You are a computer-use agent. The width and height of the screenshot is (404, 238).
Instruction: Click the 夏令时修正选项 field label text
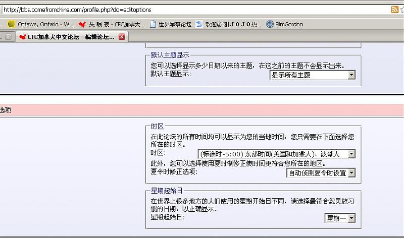174,171
